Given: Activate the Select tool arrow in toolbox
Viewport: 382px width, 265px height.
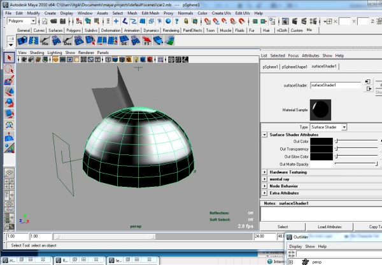Looking at the screenshot, I should pyautogui.click(x=10, y=58).
